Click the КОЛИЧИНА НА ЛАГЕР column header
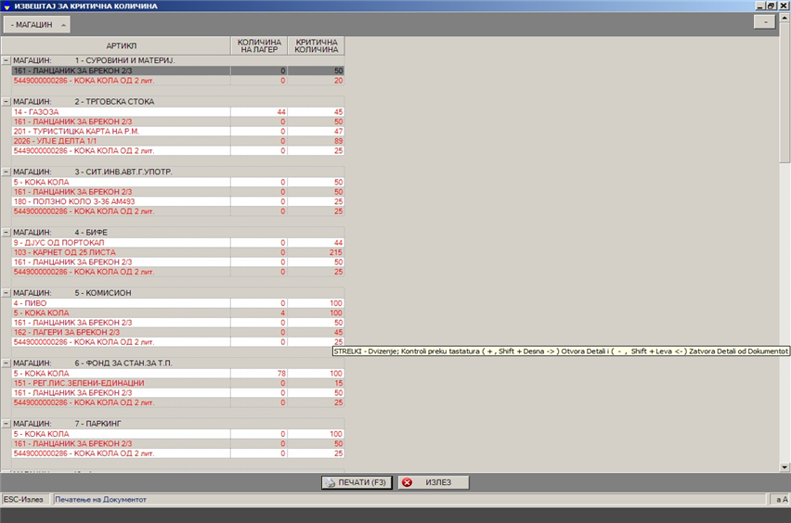Viewport: 791px width, 523px height. [259, 45]
